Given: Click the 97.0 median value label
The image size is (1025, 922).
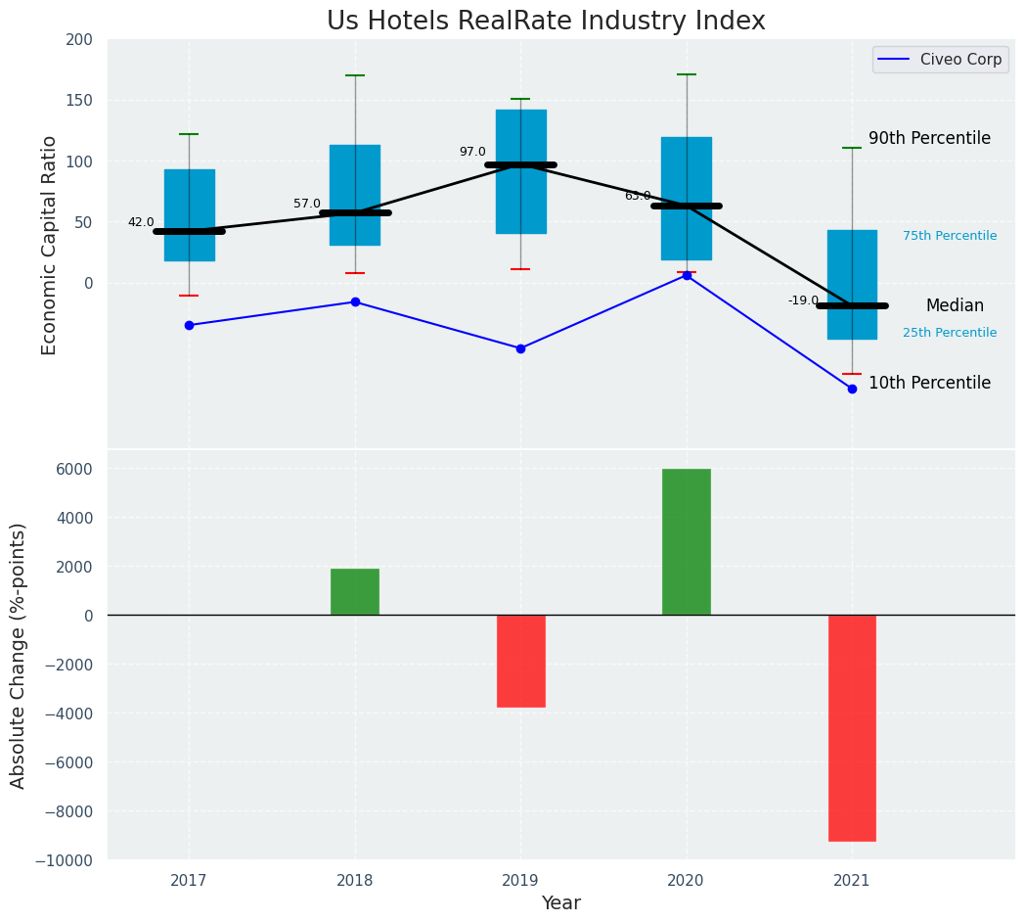Looking at the screenshot, I should (x=472, y=152).
